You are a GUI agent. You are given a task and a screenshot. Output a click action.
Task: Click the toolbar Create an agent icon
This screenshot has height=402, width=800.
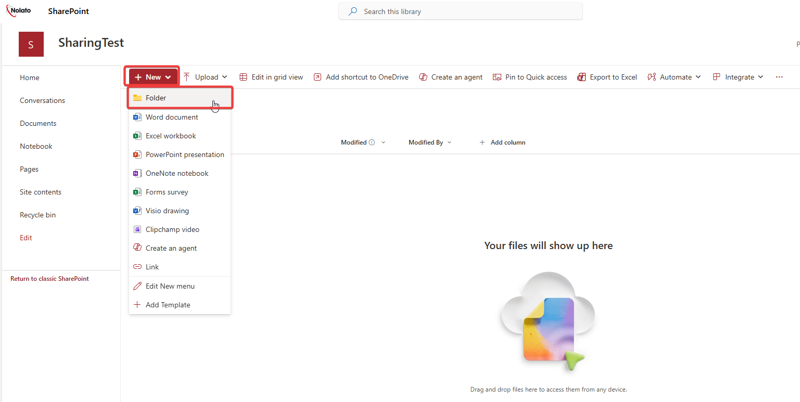coord(423,77)
